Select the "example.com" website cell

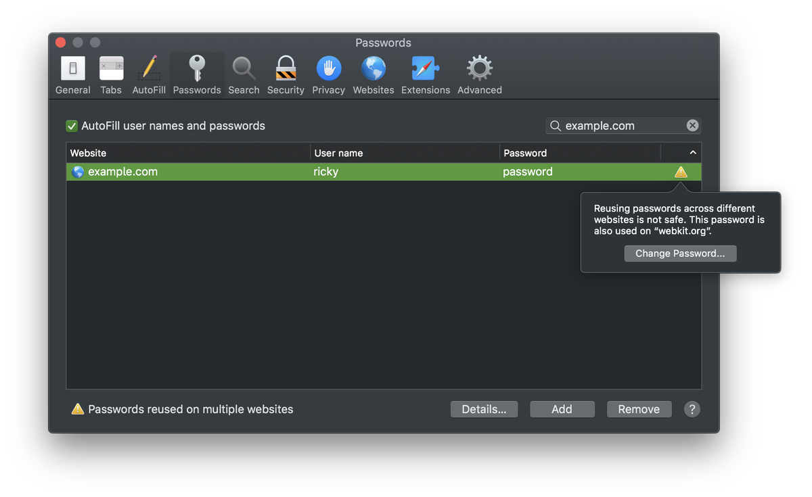pyautogui.click(x=122, y=172)
